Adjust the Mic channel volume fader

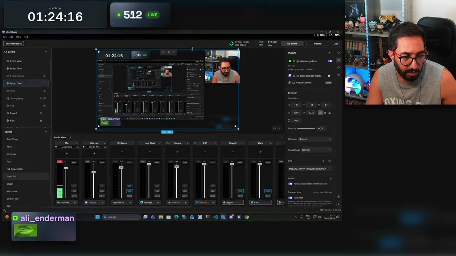click(x=66, y=168)
